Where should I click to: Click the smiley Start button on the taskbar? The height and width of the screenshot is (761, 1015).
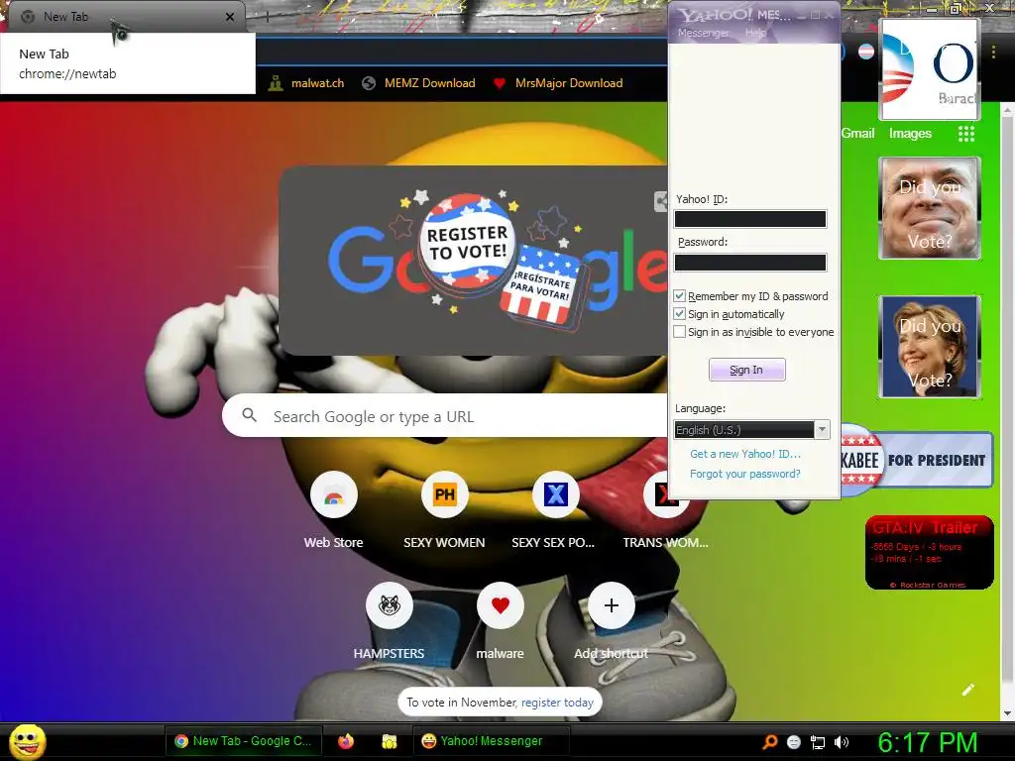27,741
